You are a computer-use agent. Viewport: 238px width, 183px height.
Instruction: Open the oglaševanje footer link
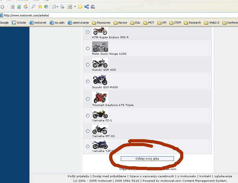(x=223, y=176)
